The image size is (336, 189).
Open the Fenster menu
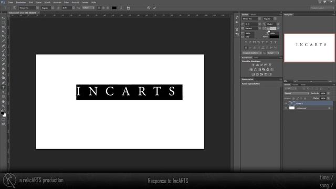(85, 2)
